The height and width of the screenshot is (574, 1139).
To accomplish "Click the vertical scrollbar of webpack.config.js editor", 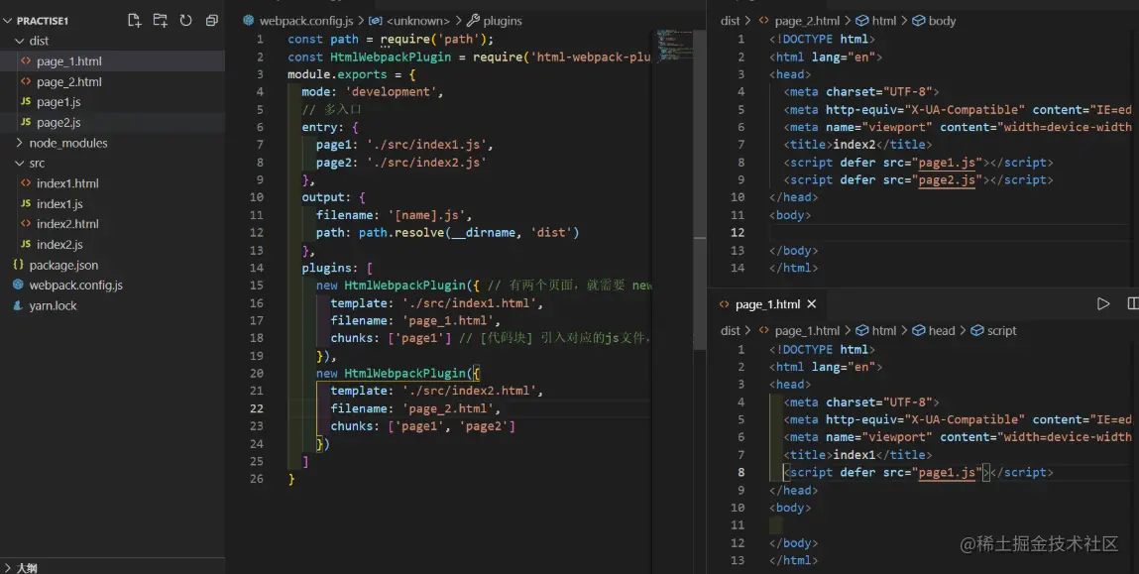I will coord(700,189).
